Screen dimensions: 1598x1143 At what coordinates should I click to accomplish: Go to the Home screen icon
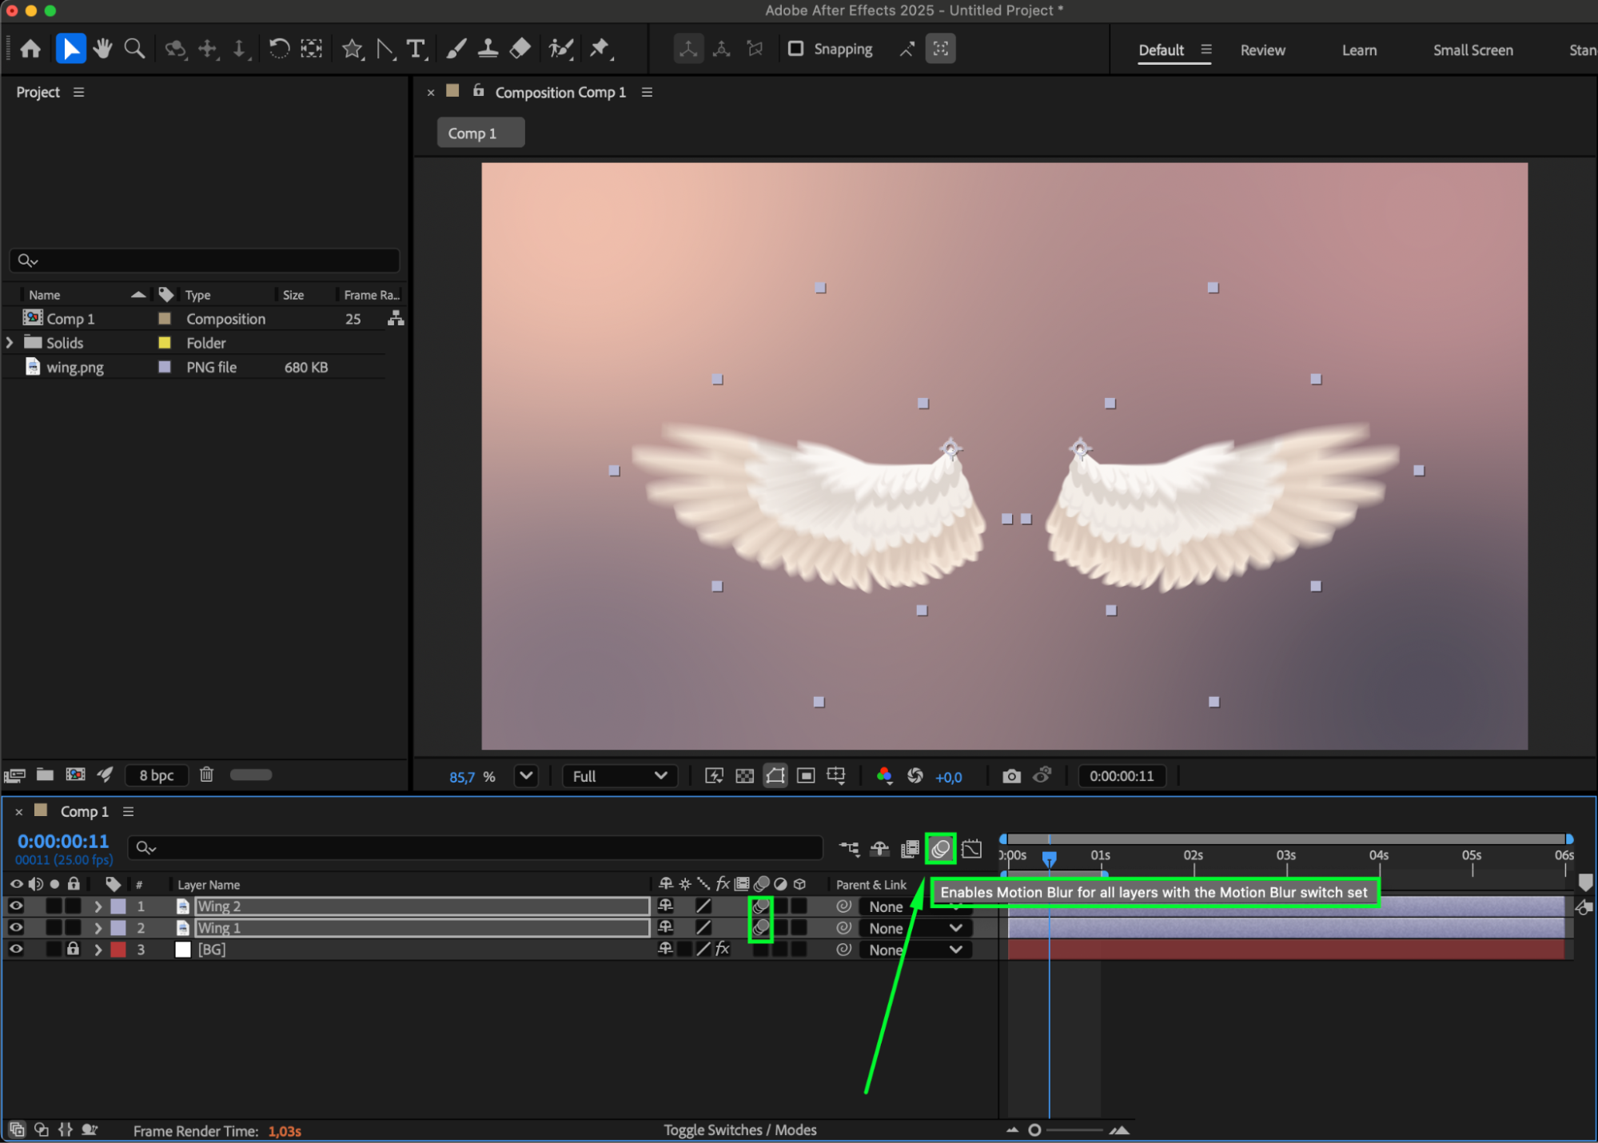[x=30, y=50]
